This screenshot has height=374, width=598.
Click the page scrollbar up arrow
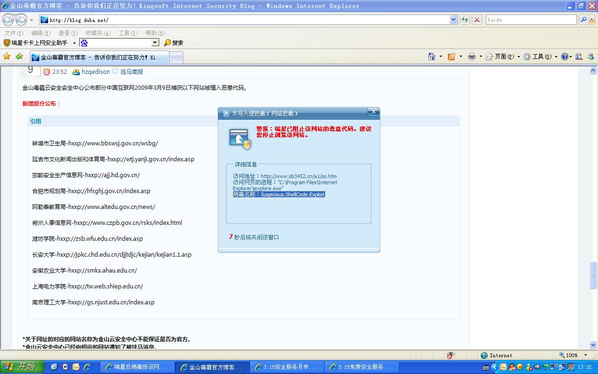594,71
